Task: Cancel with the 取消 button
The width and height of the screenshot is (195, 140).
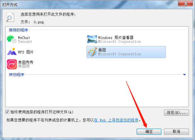Action: click(x=176, y=132)
